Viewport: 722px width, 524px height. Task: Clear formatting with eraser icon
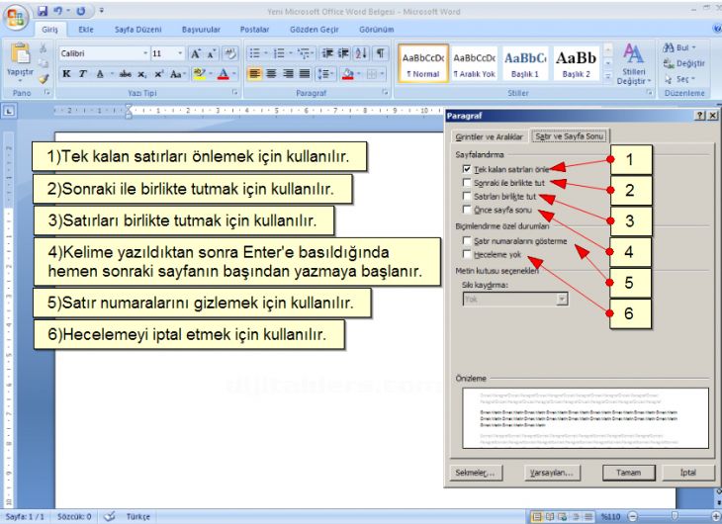click(229, 53)
